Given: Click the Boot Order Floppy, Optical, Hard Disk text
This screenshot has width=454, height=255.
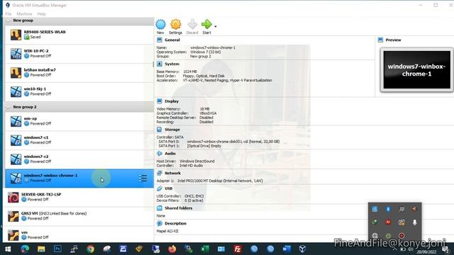Looking at the screenshot, I should (204, 76).
